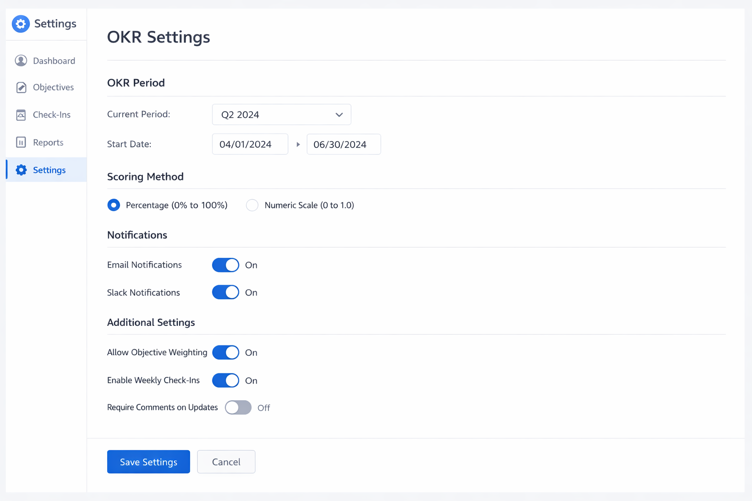Turn off Email Notifications

225,265
